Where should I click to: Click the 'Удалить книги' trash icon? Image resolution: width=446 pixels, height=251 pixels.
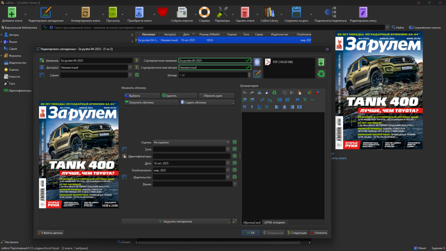245,12
